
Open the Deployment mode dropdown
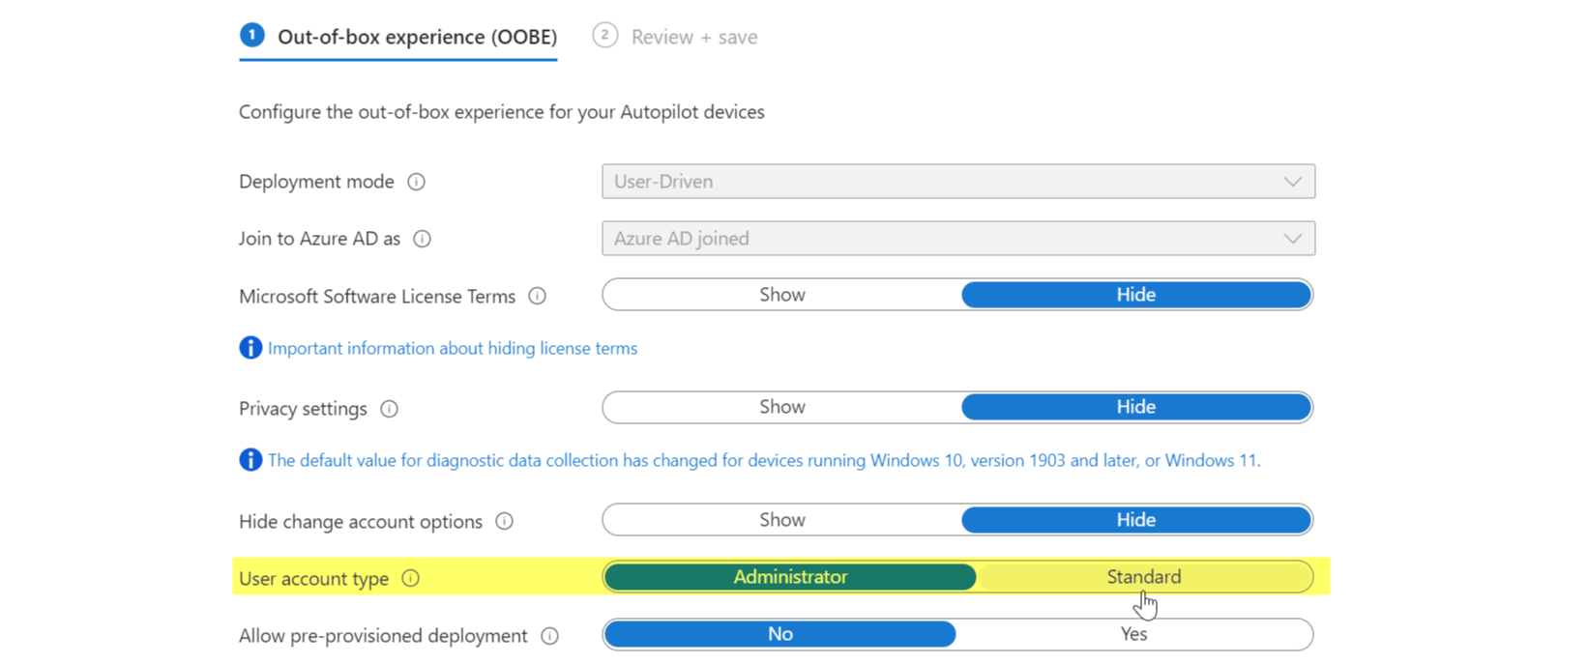pos(957,182)
